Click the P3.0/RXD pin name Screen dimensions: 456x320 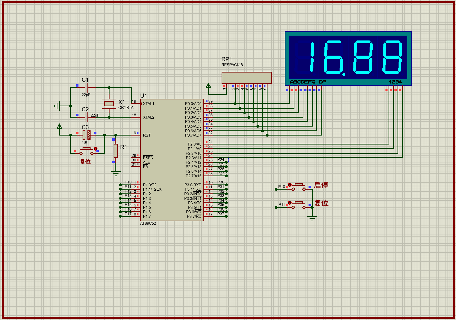point(193,185)
